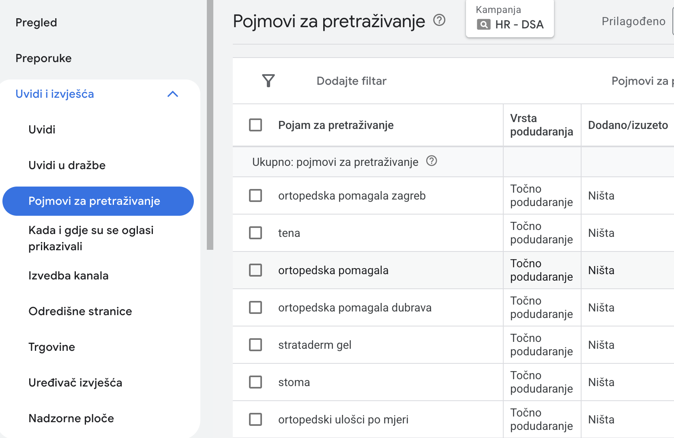Viewport: 674px width, 438px height.
Task: Check the 'ortopedska pomagala zagreb' row
Action: 255,195
